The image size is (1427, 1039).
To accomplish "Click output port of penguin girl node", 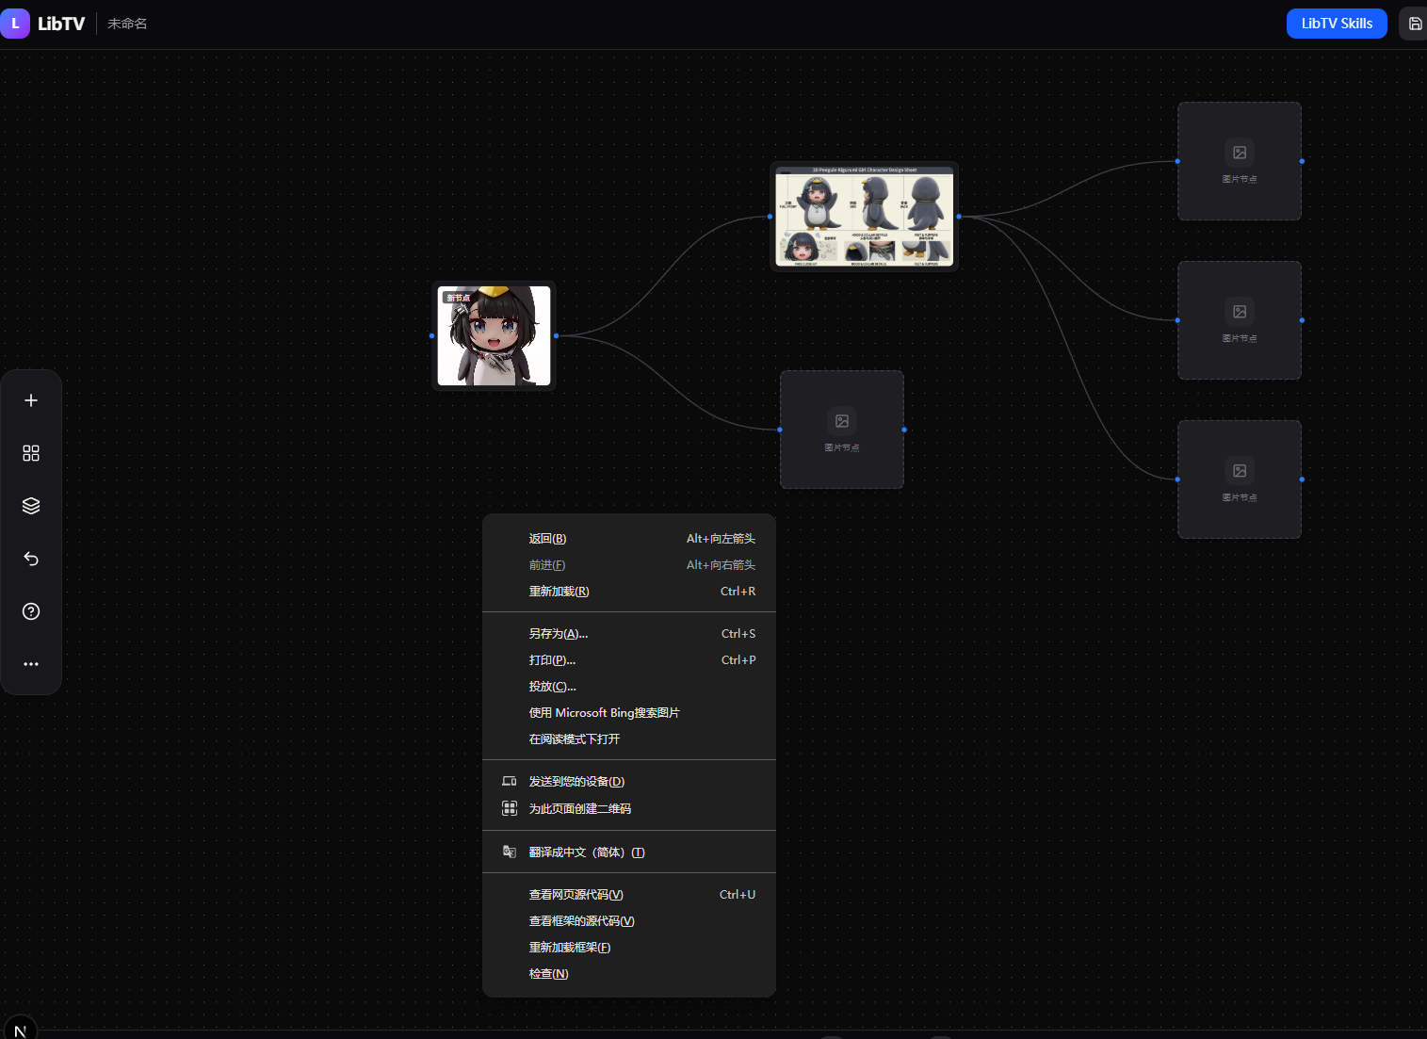I will coord(557,335).
